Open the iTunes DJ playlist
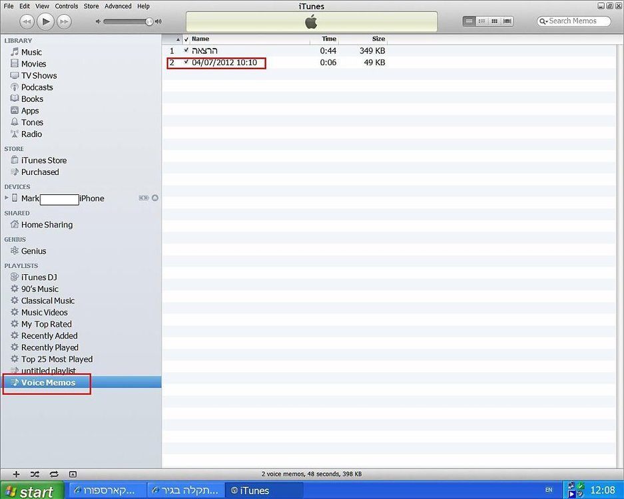This screenshot has width=624, height=499. pos(39,277)
